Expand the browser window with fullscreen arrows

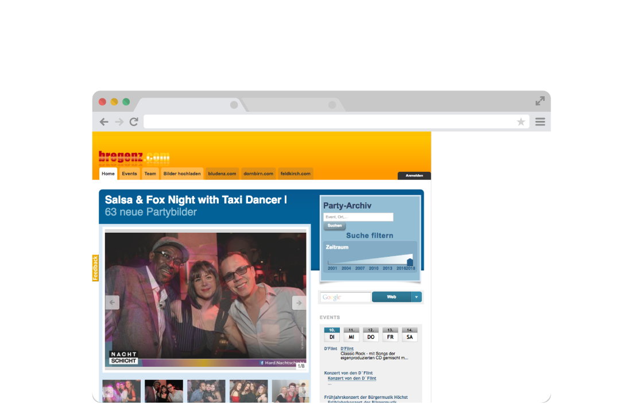tap(540, 101)
